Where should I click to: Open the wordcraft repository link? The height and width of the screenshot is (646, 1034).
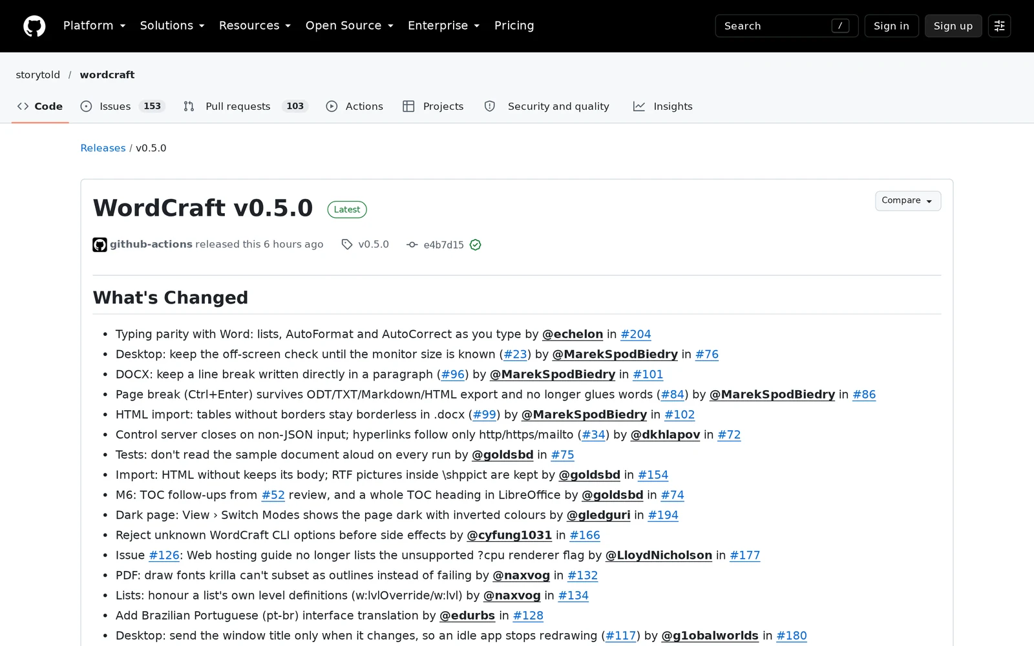(107, 75)
